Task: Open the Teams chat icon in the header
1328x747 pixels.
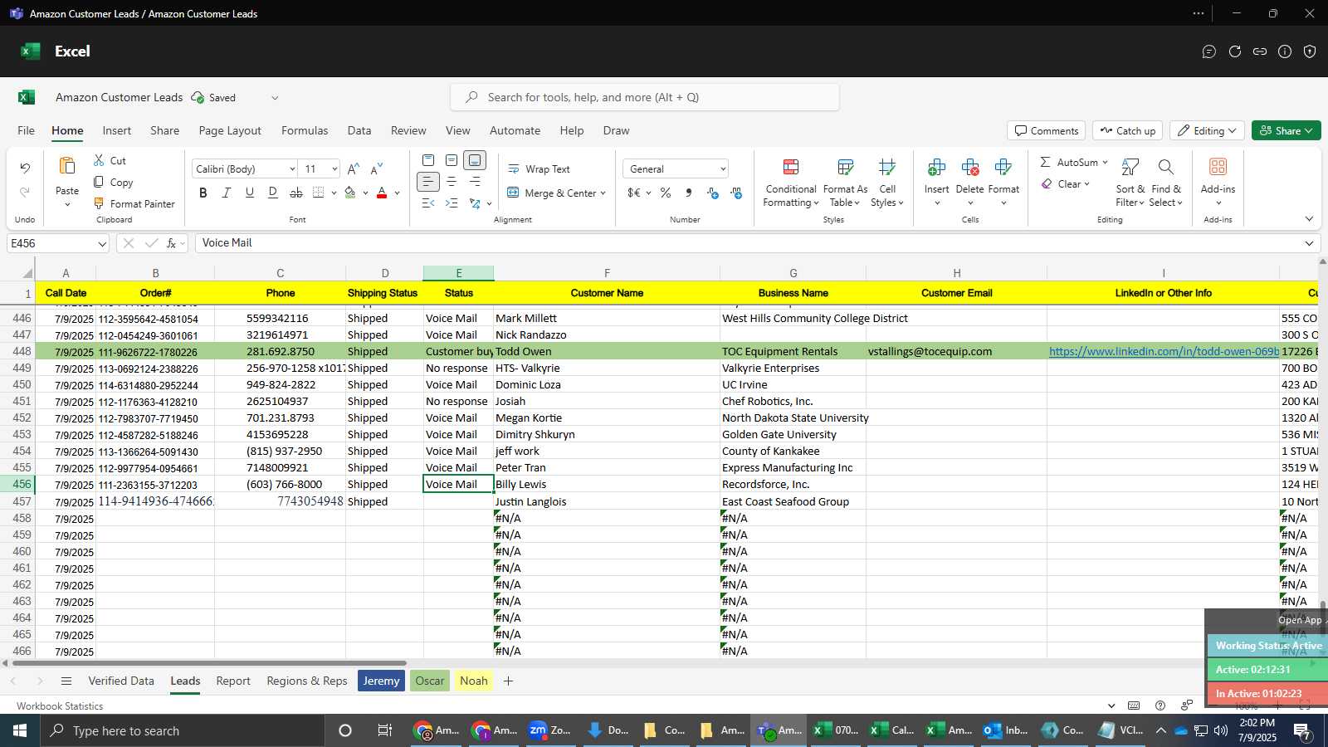Action: [1209, 51]
